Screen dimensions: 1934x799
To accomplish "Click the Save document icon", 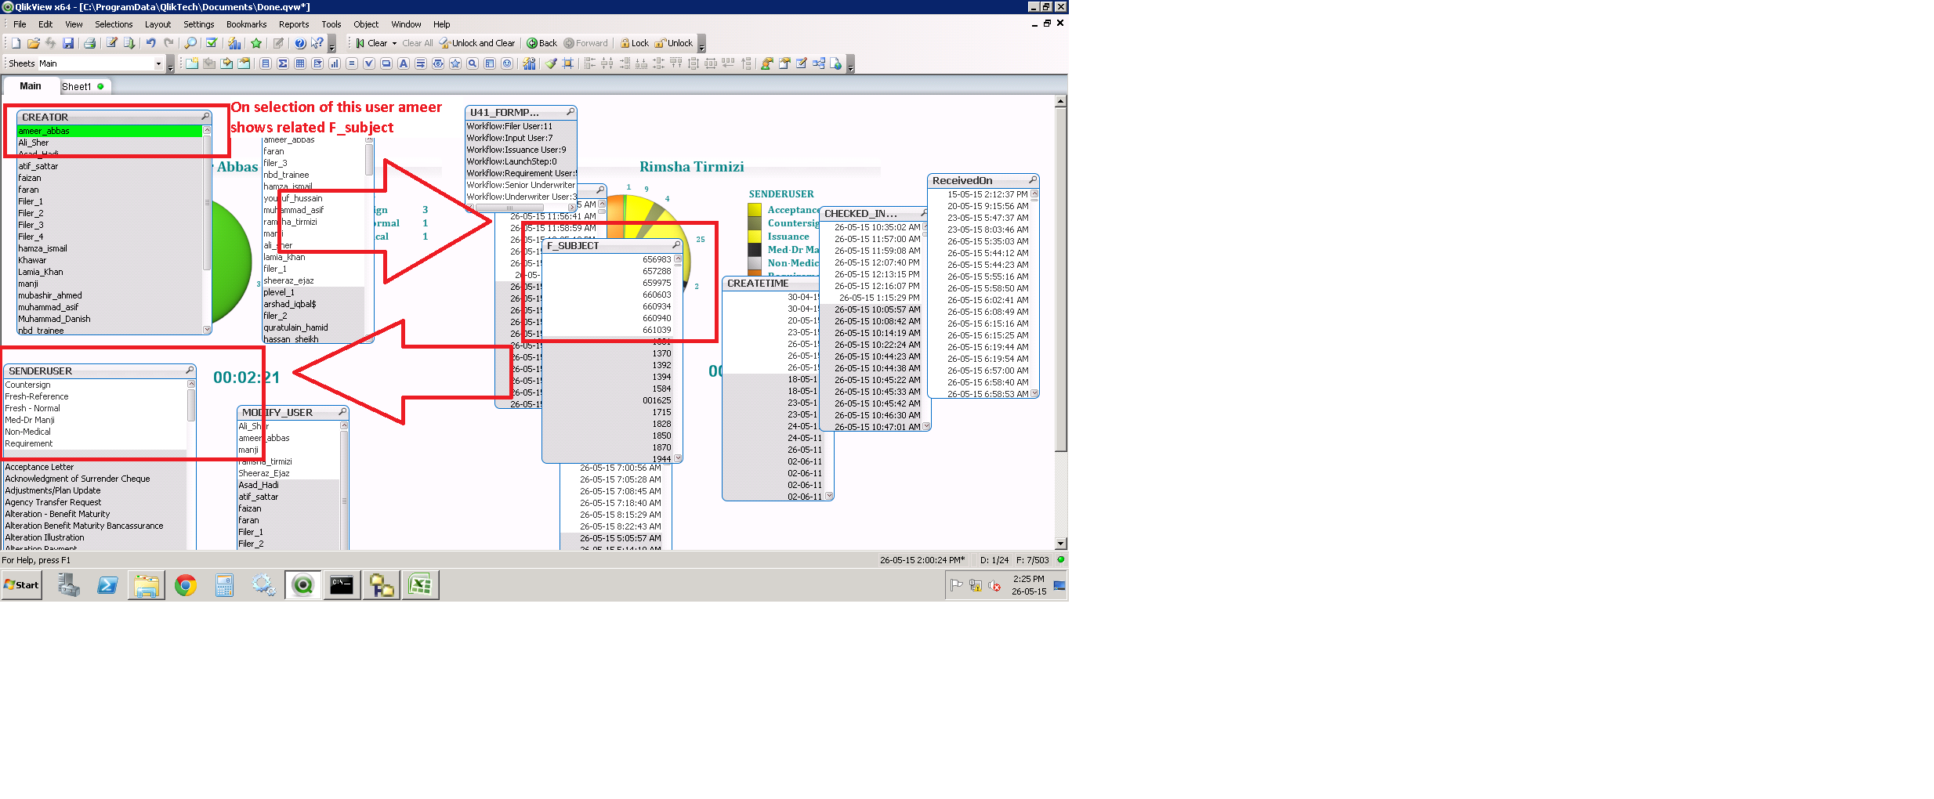I will point(68,43).
